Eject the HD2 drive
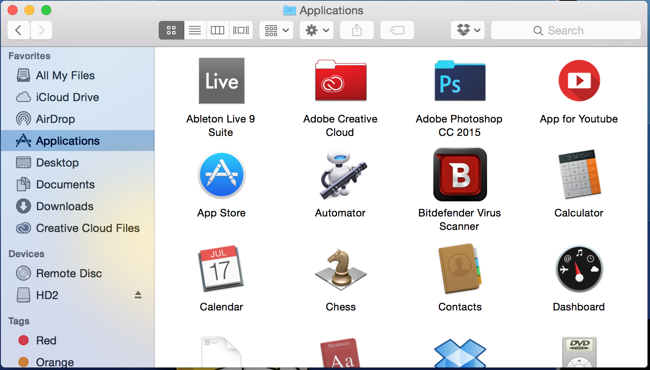 [x=138, y=295]
